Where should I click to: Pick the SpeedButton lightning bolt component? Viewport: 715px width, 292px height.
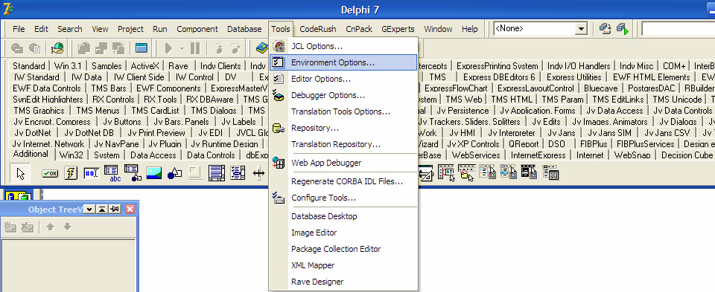coord(71,173)
